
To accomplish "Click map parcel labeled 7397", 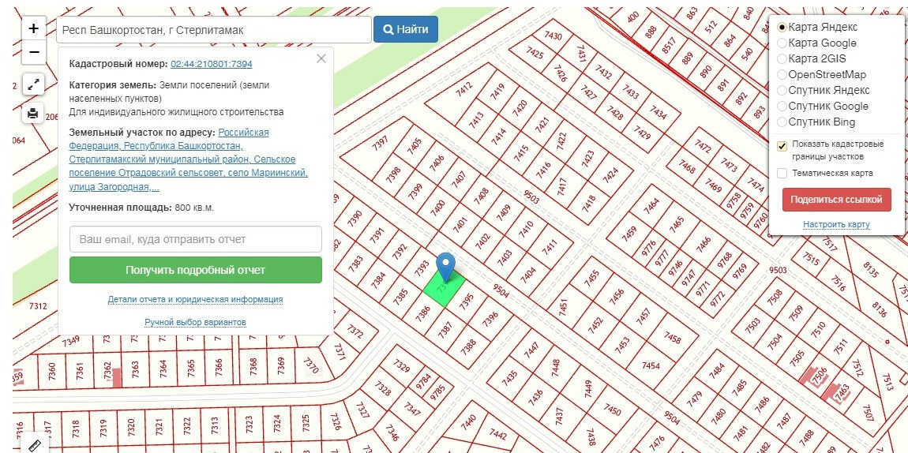I will tap(379, 144).
